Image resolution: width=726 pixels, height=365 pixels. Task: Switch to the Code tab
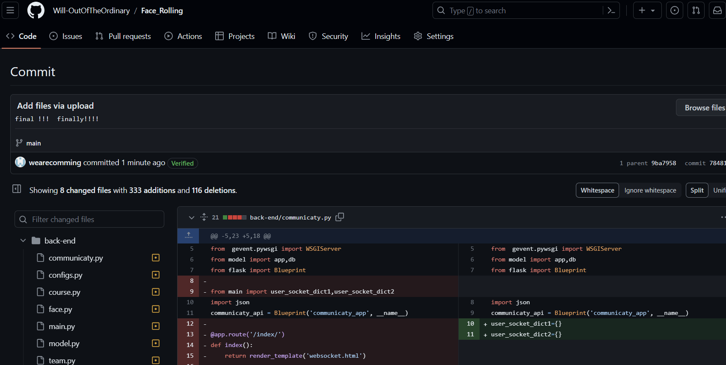point(21,36)
